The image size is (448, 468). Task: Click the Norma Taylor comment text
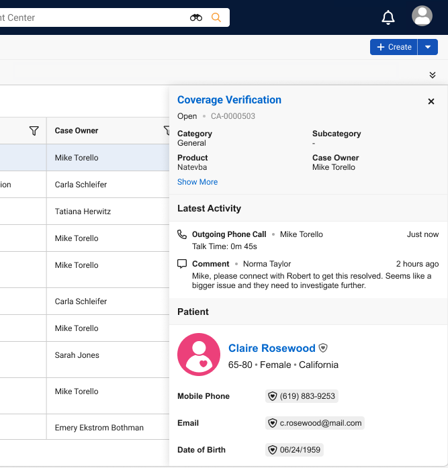(312, 281)
